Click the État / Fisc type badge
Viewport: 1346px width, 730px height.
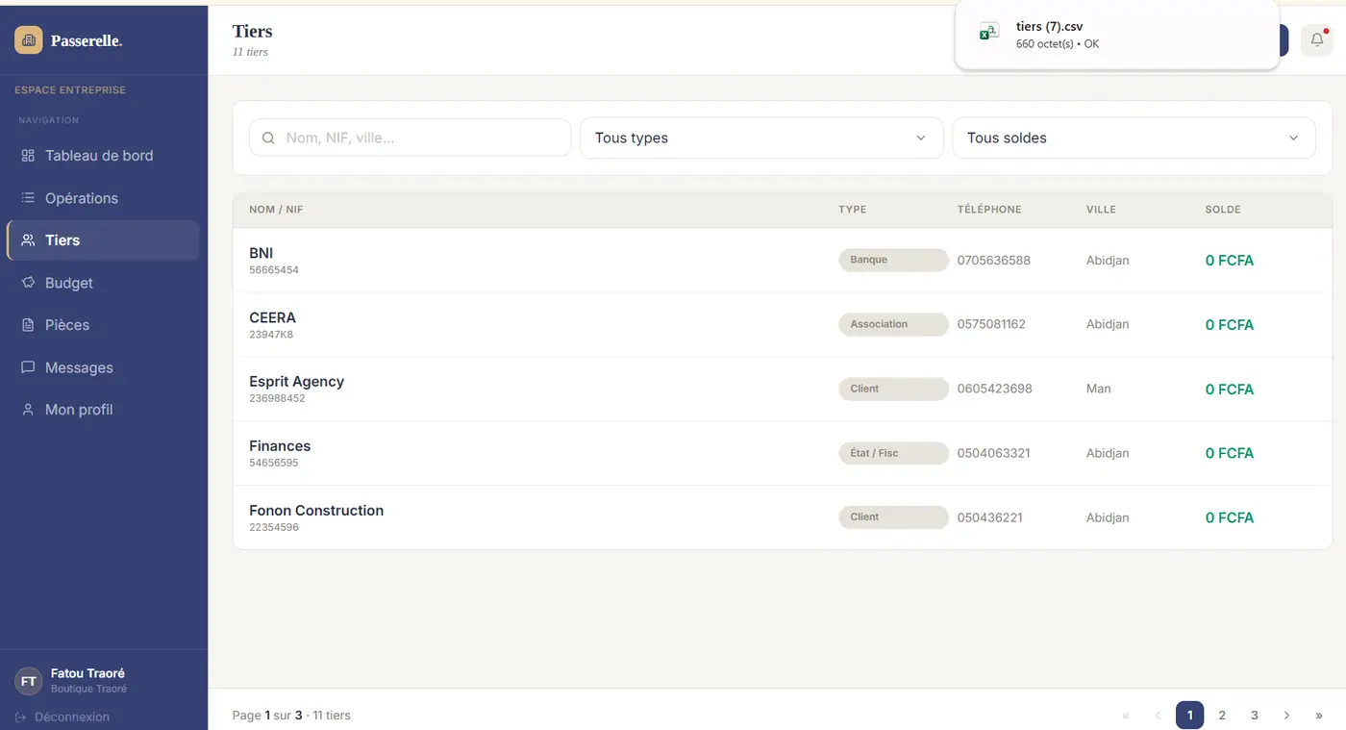tap(893, 453)
